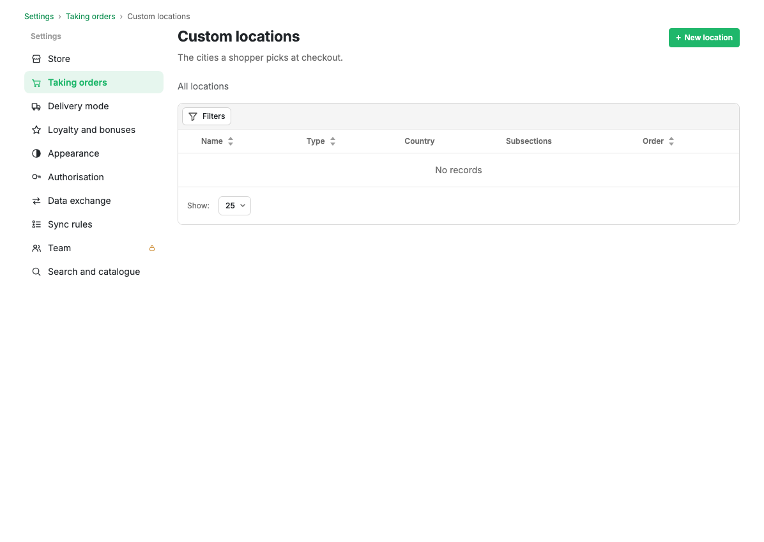The image size is (764, 542).
Task: Click the Taking orders cart icon
Action: (36, 83)
